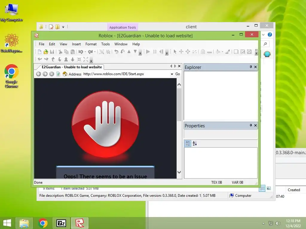Image resolution: width=306 pixels, height=229 pixels.
Task: Open the Help menu
Action: [136, 44]
